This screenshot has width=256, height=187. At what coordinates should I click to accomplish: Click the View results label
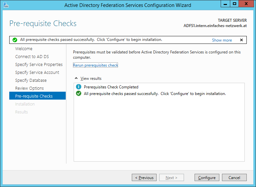point(91,78)
